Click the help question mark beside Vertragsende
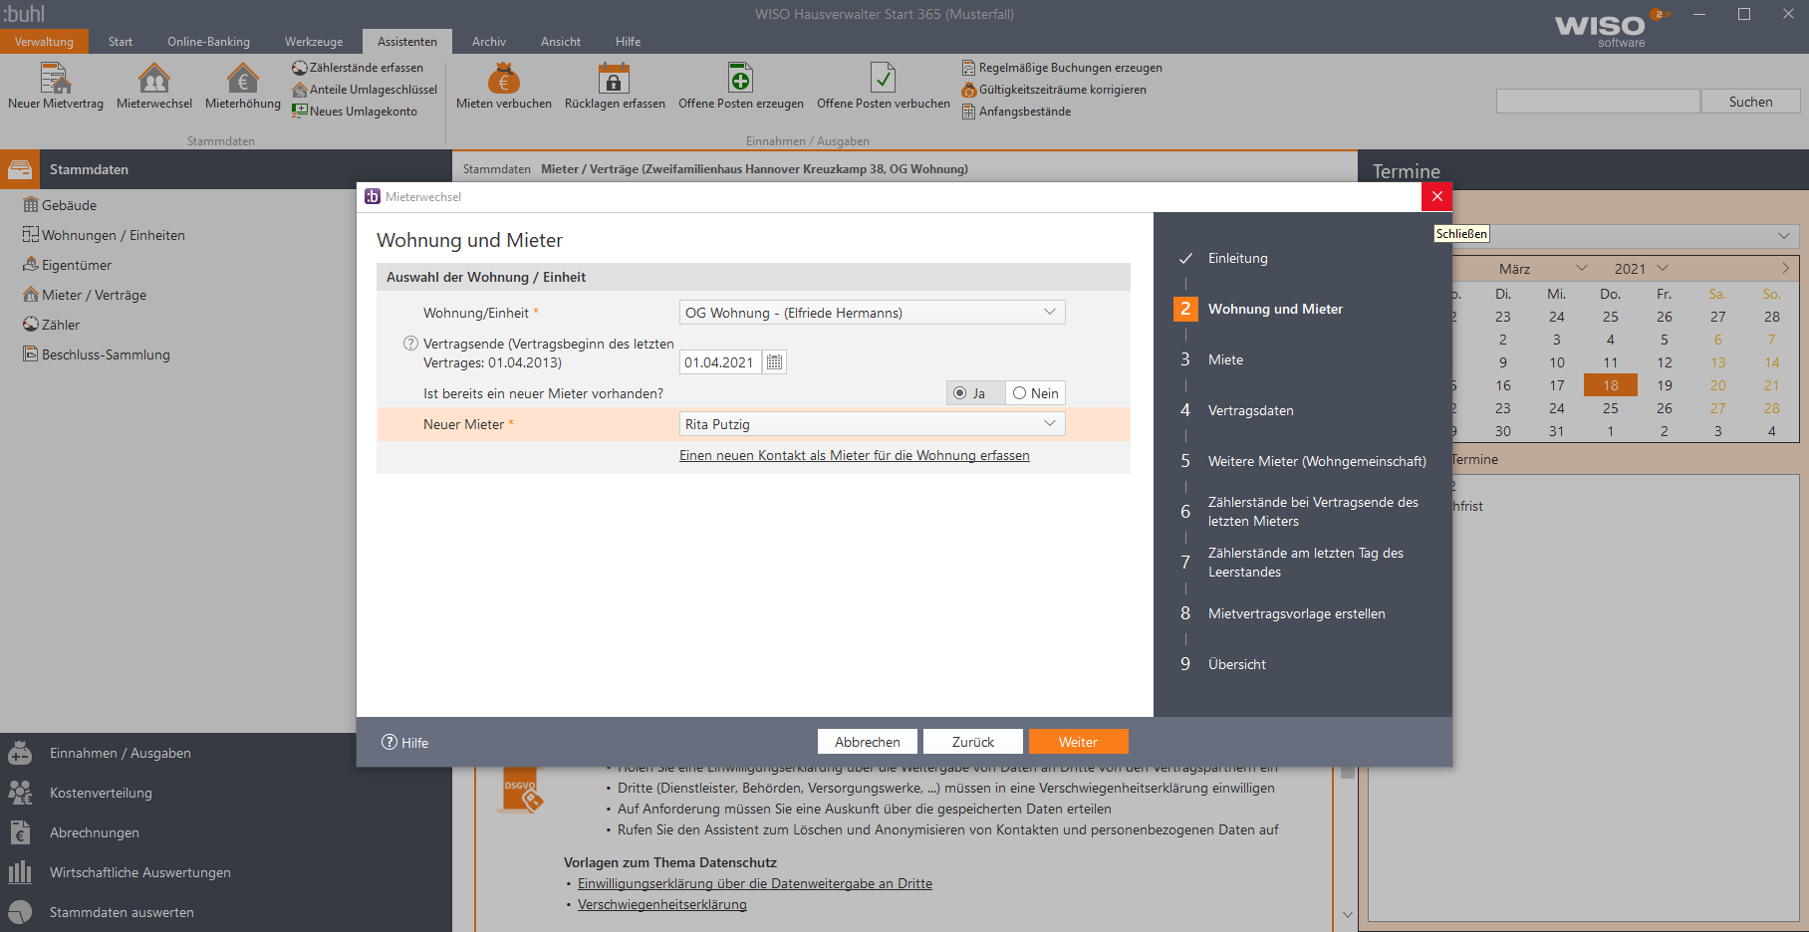This screenshot has height=932, width=1809. [x=410, y=344]
